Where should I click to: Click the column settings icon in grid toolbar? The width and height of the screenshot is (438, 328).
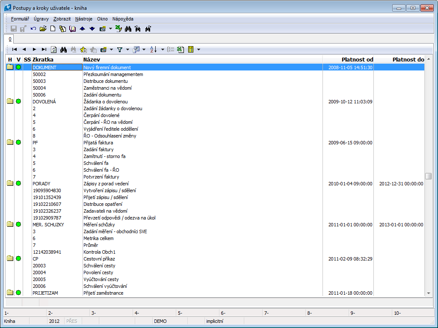(x=136, y=50)
